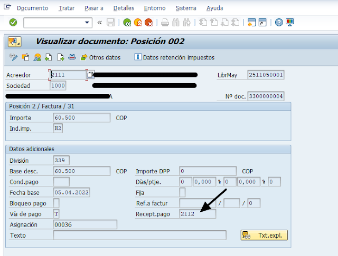
Task: Click the first Días/ptje. days field
Action: click(x=185, y=182)
